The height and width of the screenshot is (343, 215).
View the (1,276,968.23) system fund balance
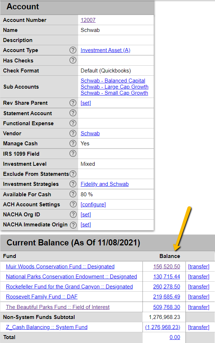coord(163,327)
